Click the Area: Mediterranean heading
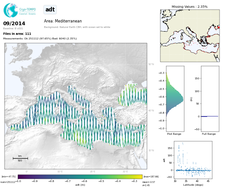 point(63,21)
